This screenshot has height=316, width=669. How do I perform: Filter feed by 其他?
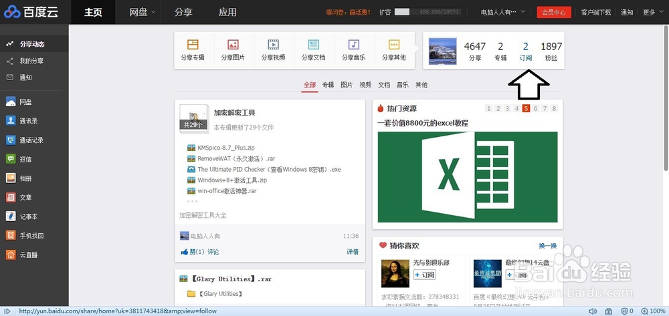tap(421, 85)
